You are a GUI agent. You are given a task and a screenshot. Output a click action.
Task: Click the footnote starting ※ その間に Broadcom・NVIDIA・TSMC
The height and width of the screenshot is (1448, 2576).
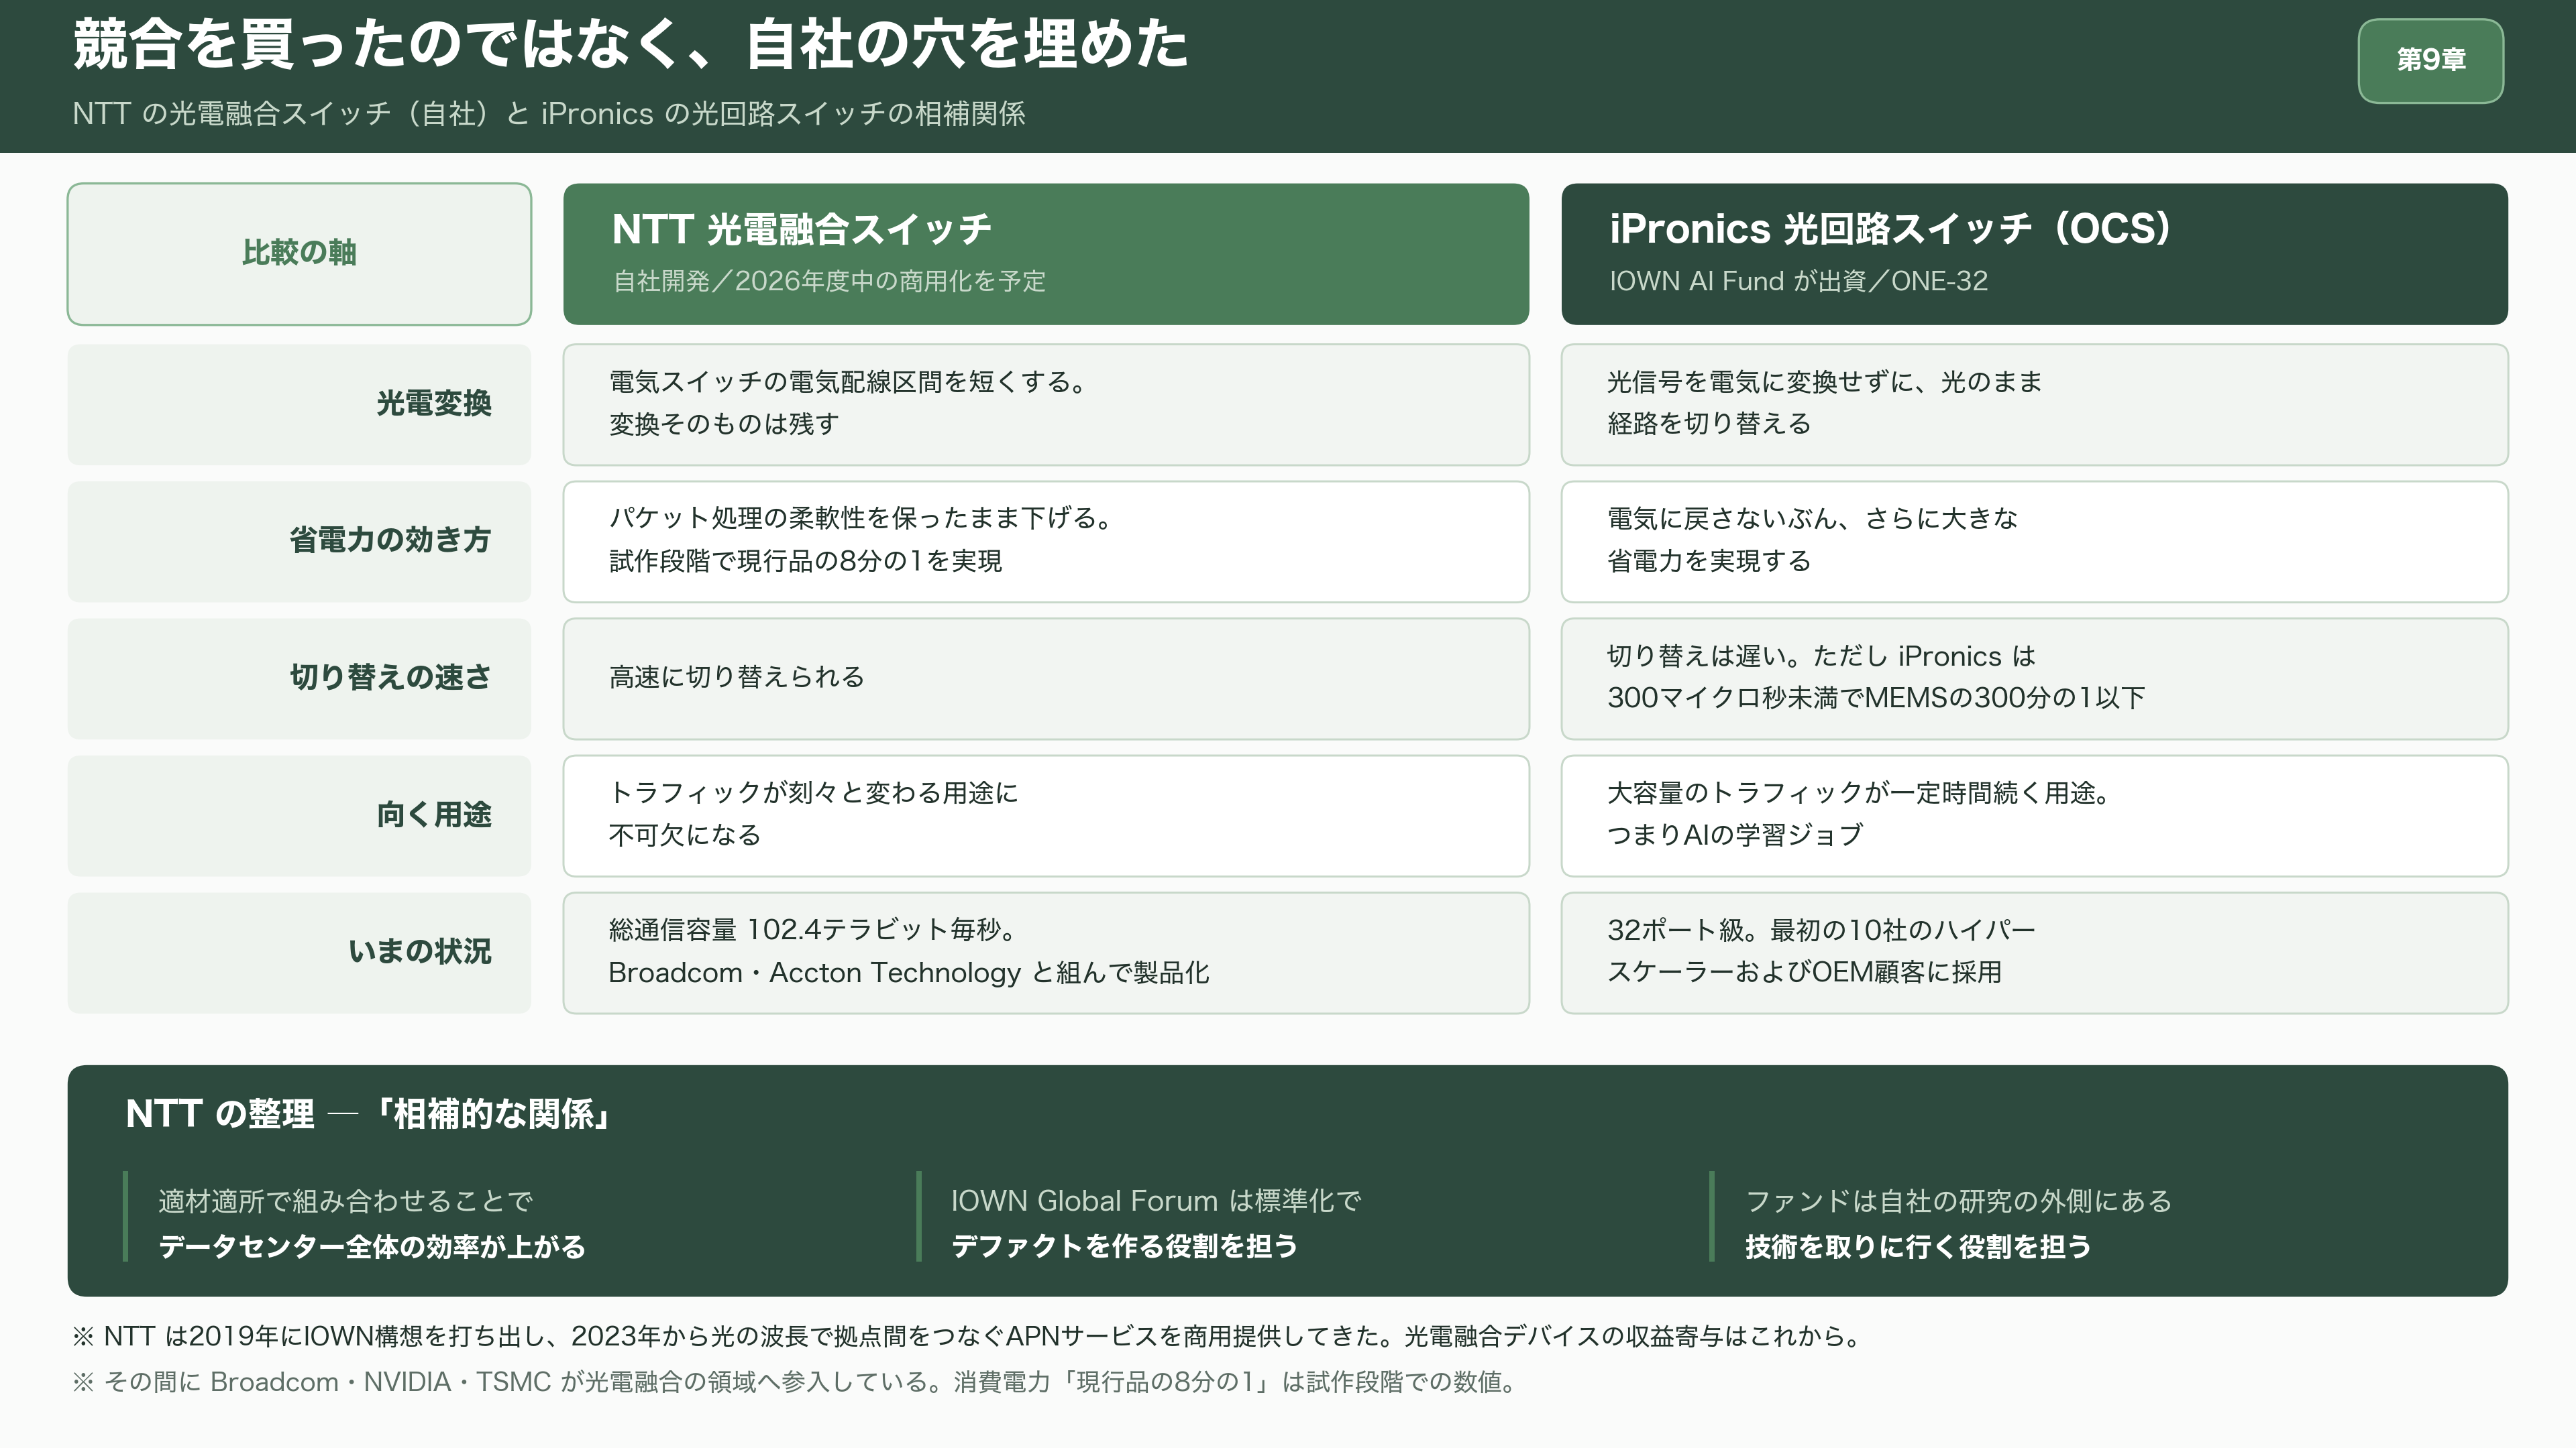[x=796, y=1382]
